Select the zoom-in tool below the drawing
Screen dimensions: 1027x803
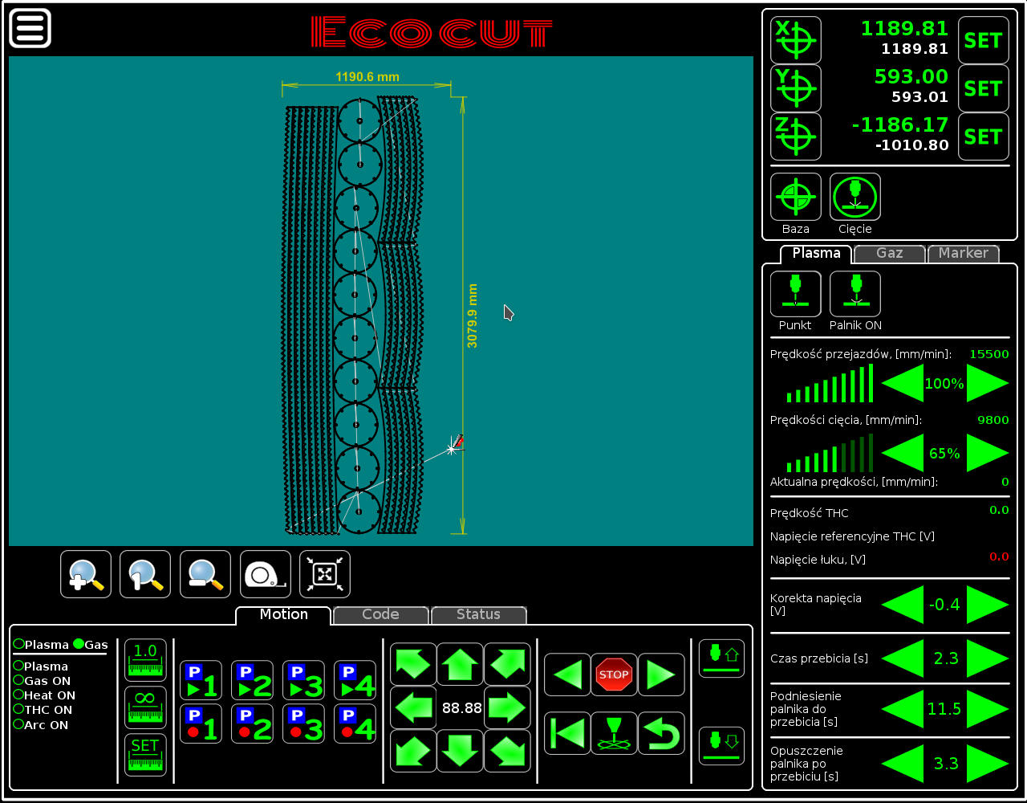(x=85, y=573)
